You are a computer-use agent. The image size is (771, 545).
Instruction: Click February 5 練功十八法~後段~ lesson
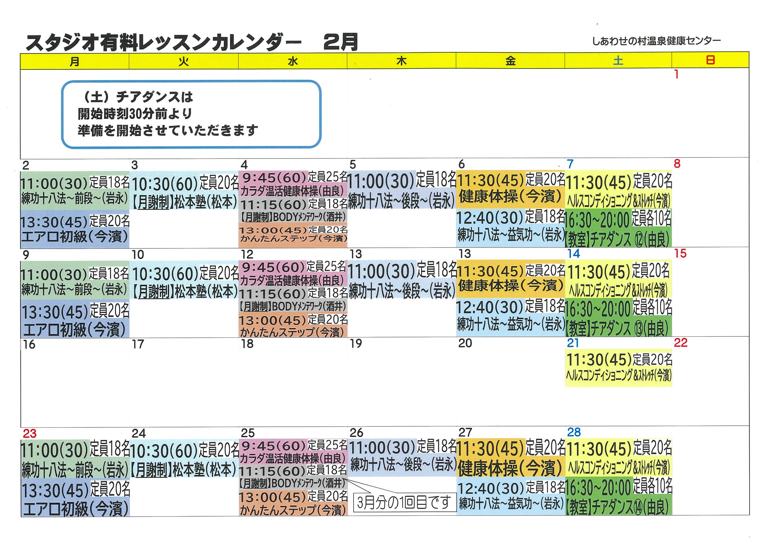[401, 190]
